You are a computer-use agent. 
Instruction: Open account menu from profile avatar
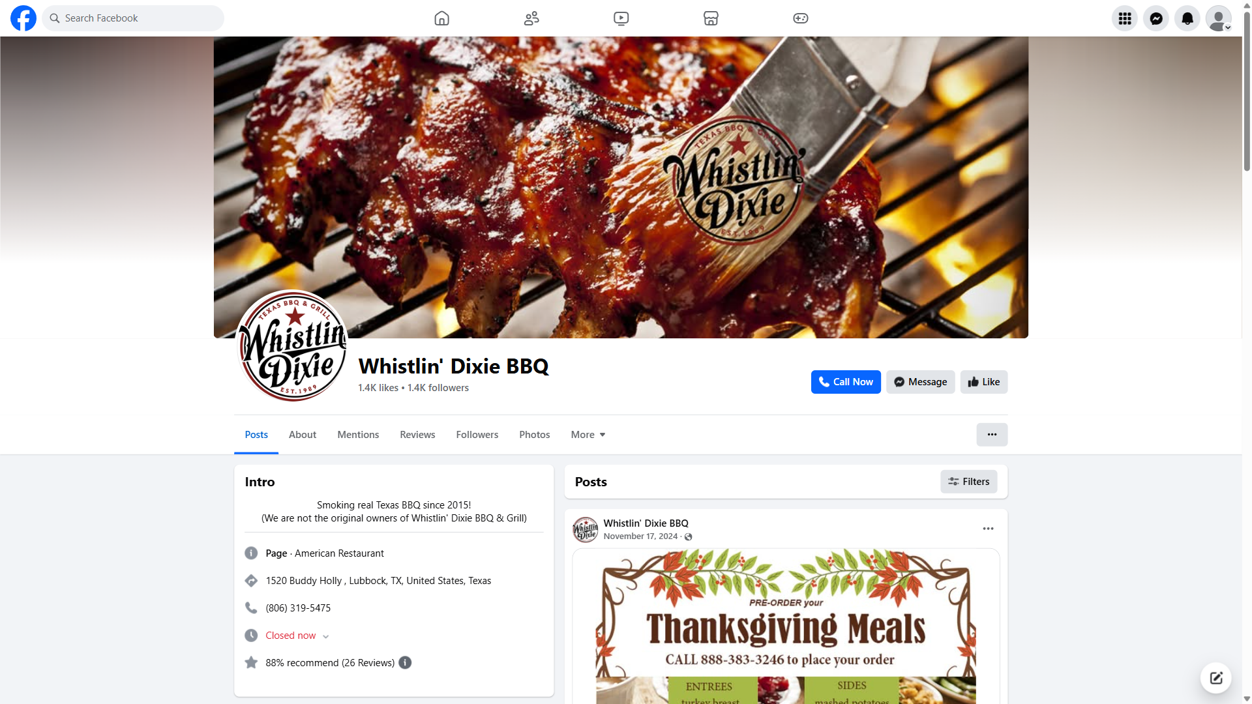[1218, 18]
